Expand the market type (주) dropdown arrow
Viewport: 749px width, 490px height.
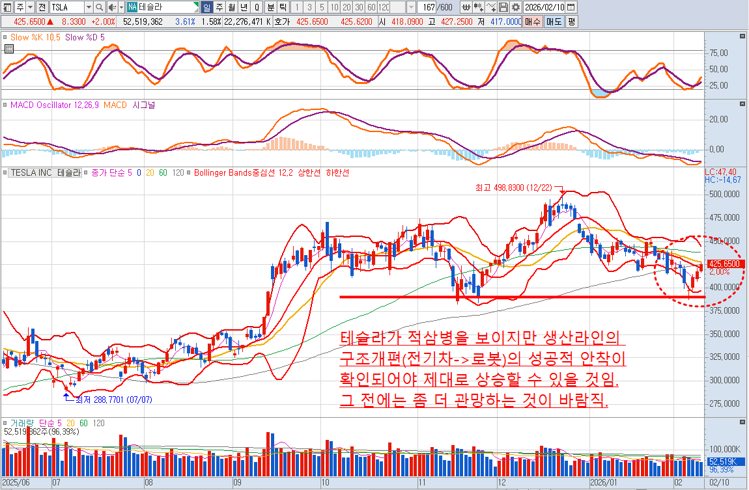coord(30,7)
